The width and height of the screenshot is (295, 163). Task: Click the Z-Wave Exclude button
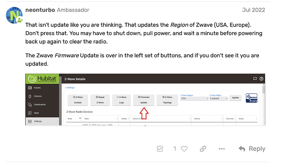[78, 100]
